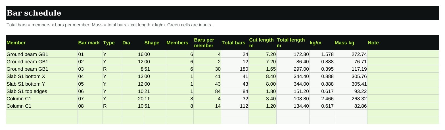Select the 'Cut length m' header
Screen dimensions: 445x130
(262, 43)
